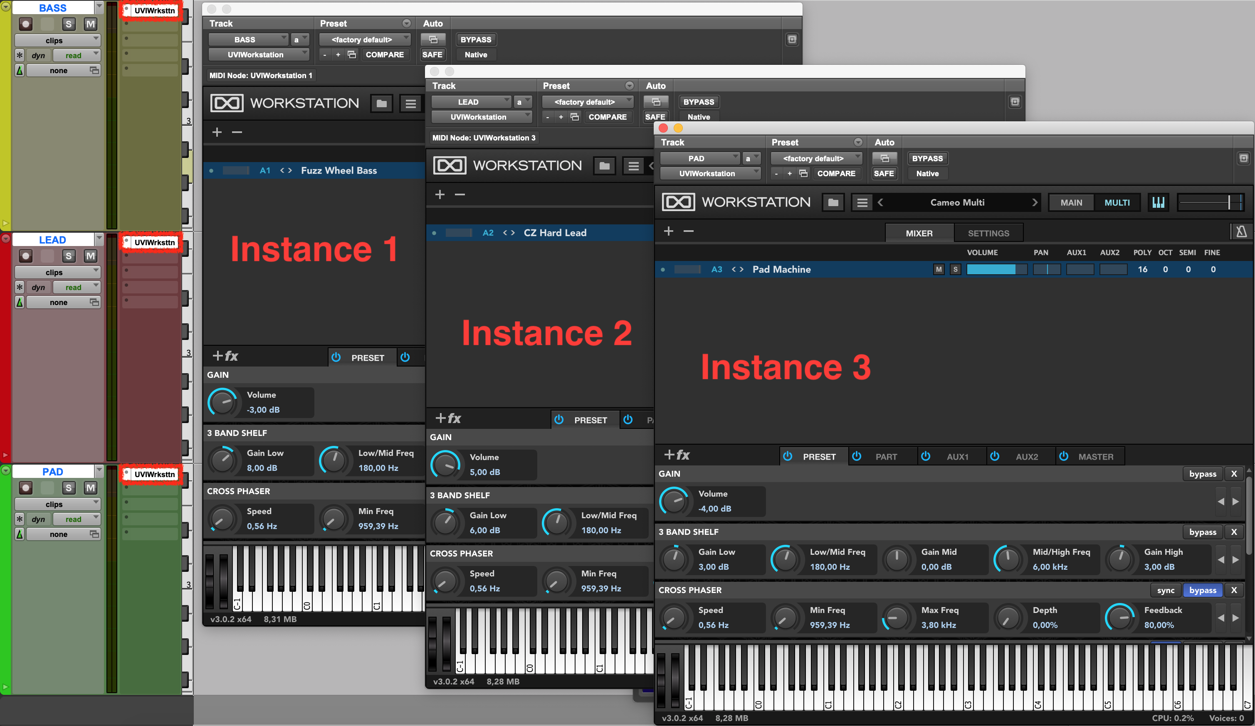Click BYPASS in PAD plugin header
This screenshot has height=726, width=1255.
[927, 158]
